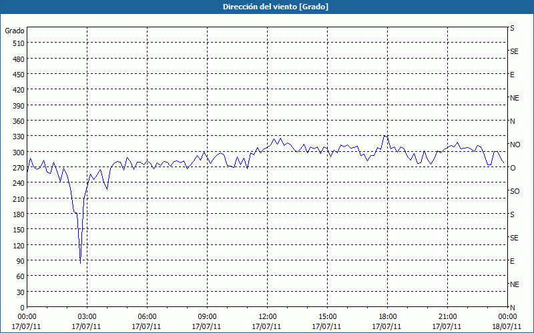
Task: Click the 60 tick label
Action: pos(21,276)
